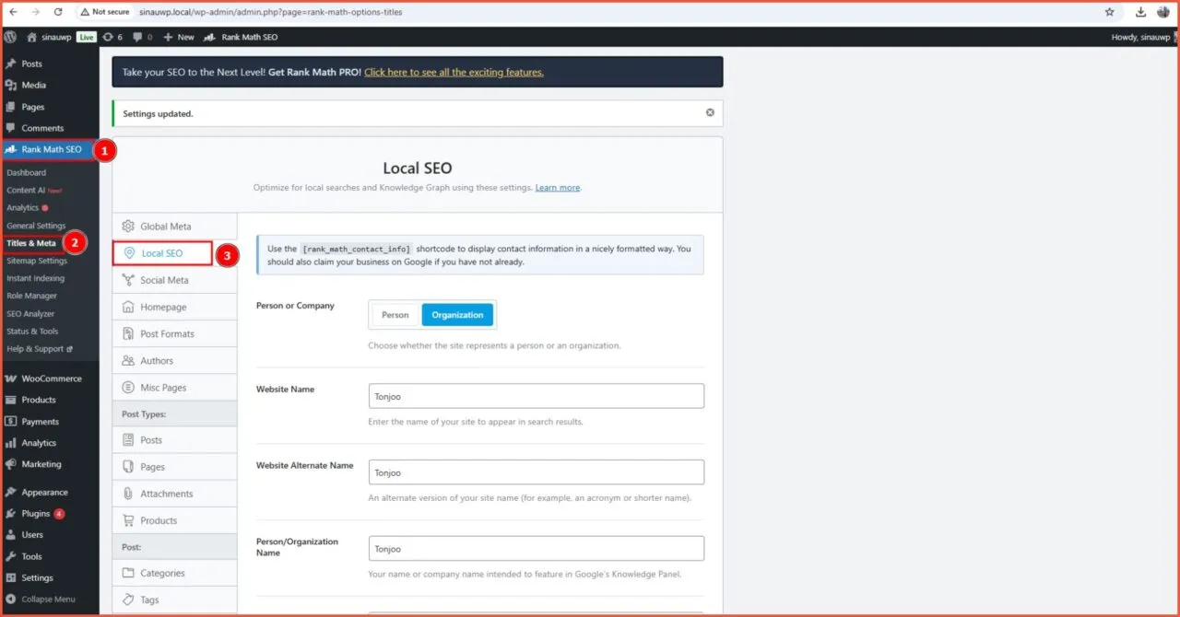The image size is (1180, 617).
Task: Open the Homepage tab with house icon
Action: click(x=163, y=307)
